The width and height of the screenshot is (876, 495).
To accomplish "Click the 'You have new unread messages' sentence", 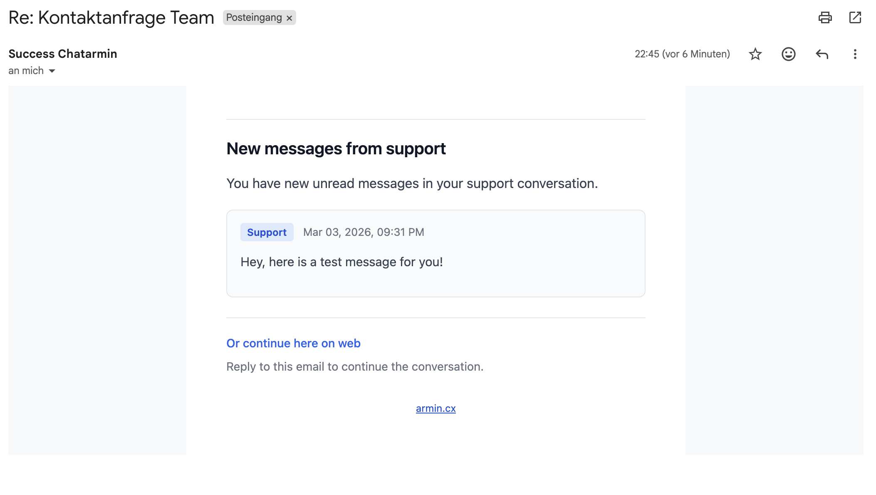I will coord(412,183).
